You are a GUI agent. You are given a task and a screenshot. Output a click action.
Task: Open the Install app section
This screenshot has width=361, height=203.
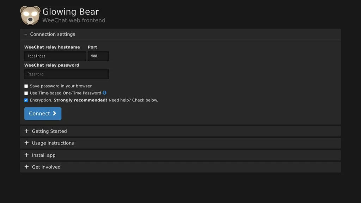(x=44, y=155)
